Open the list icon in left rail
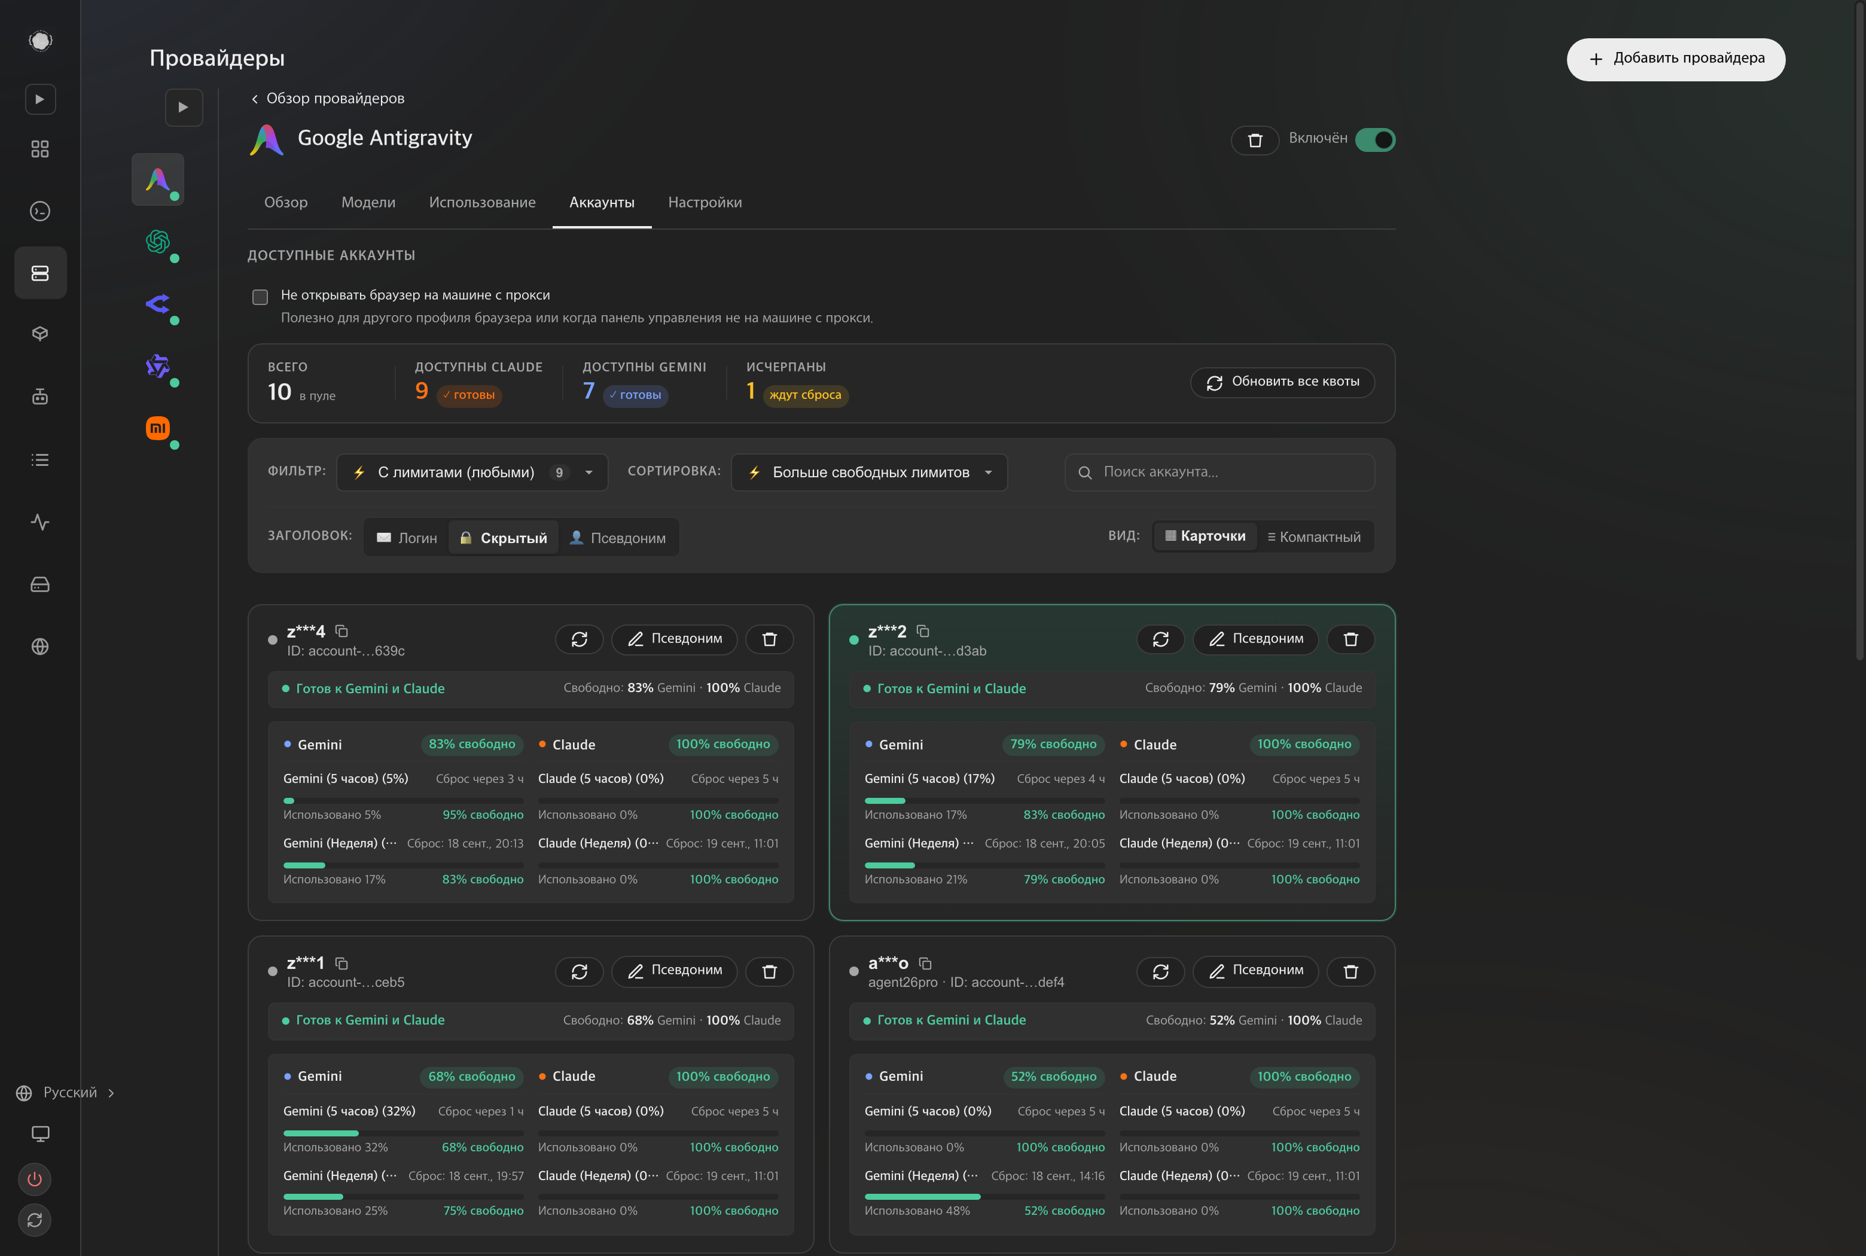Viewport: 1866px width, 1256px height. pos(40,460)
